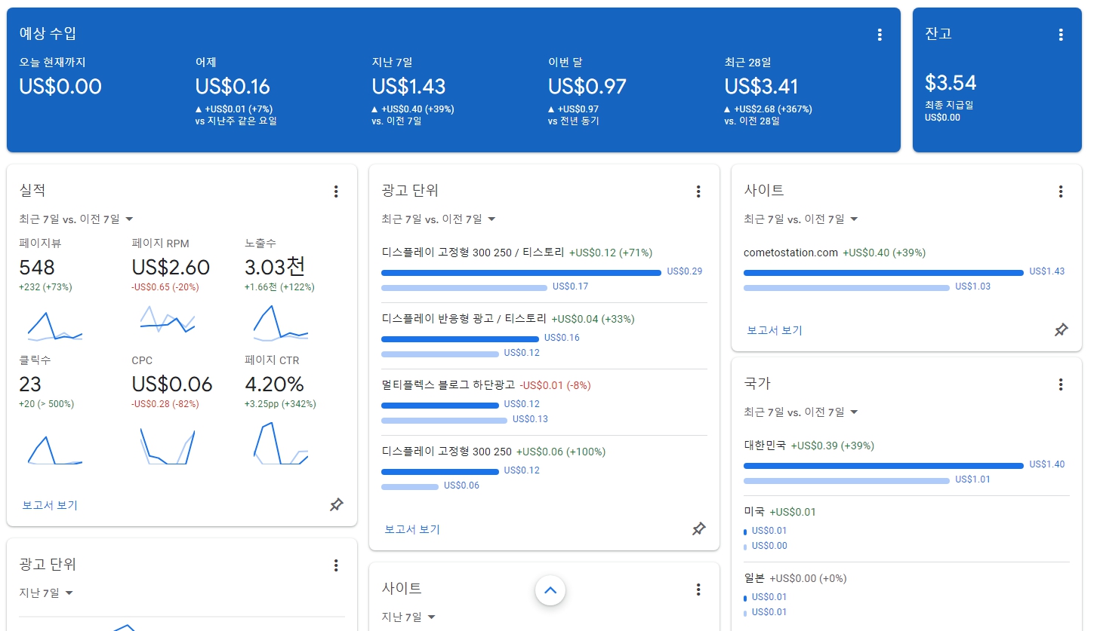Expand top 사이트 card date range dropdown

(801, 219)
